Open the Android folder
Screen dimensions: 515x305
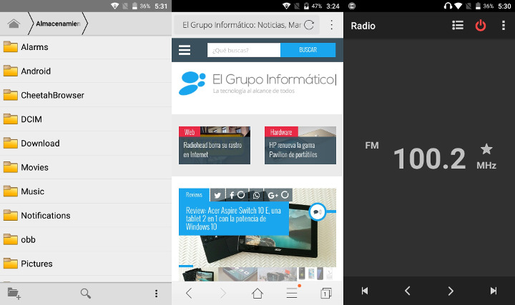click(86, 71)
